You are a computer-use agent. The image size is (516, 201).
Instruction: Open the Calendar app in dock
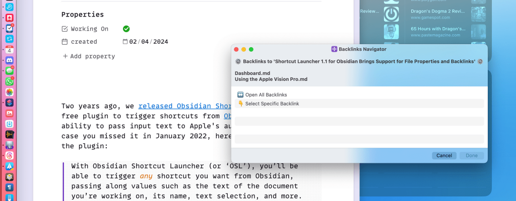[x=10, y=50]
